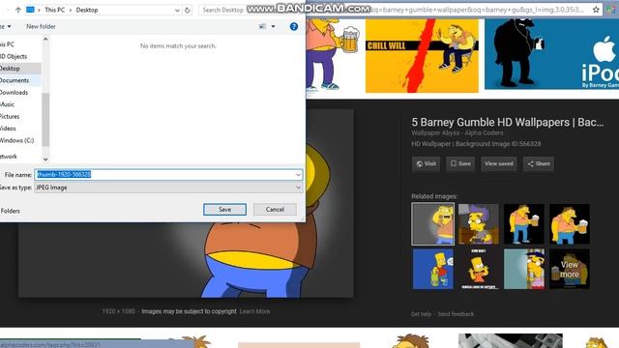The image size is (619, 348).
Task: Select Videos in the navigation tree
Action: tap(19, 129)
